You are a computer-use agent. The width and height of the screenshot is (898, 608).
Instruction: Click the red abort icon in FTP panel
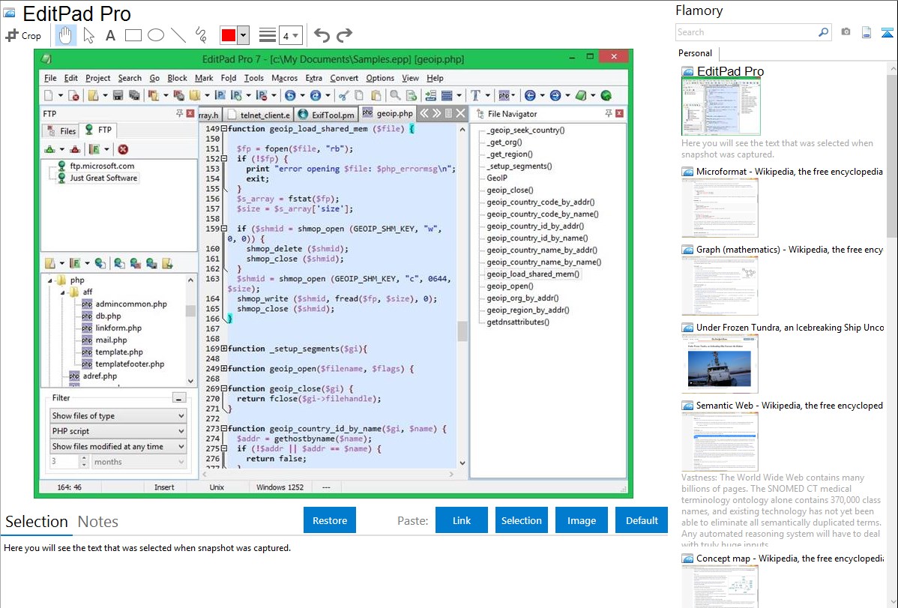click(x=123, y=150)
